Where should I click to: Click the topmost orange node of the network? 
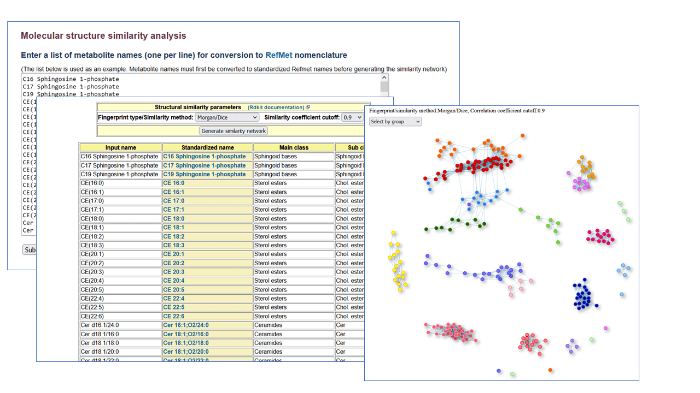pyautogui.click(x=523, y=135)
